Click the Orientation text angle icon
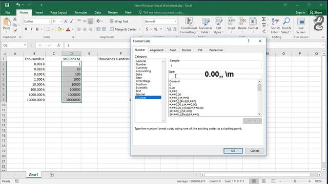This screenshot has width=328, height=184. [98, 21]
